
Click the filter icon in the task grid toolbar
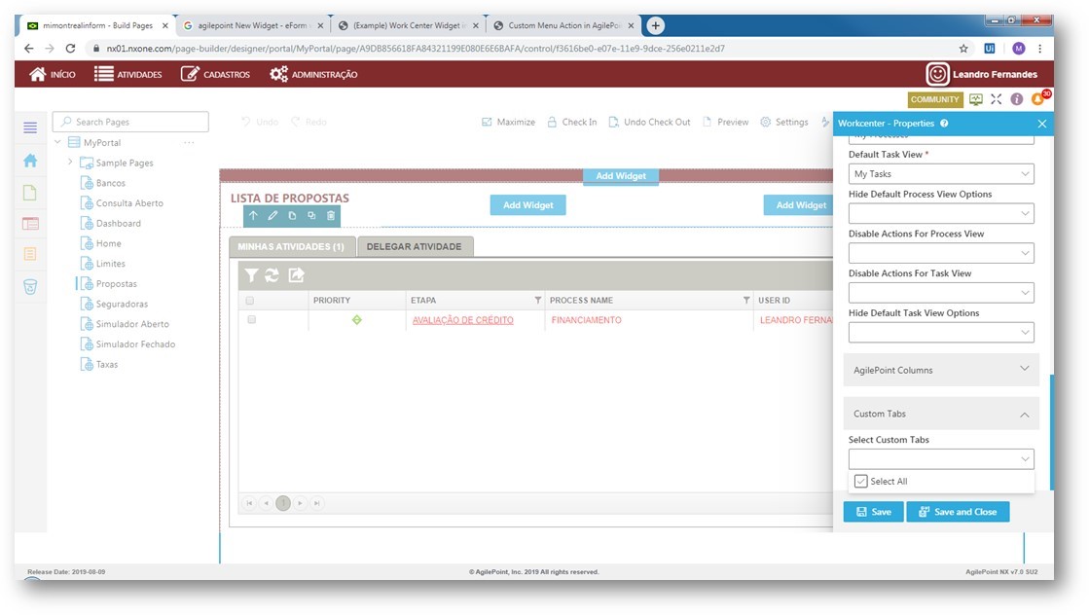[251, 275]
